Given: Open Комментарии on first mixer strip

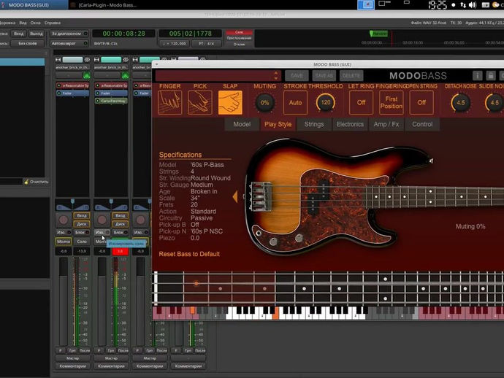Looking at the screenshot, I should point(72,366).
